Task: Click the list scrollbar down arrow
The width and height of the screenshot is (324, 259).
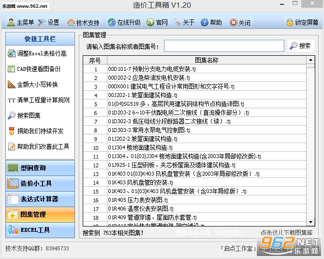Action: click(x=310, y=222)
